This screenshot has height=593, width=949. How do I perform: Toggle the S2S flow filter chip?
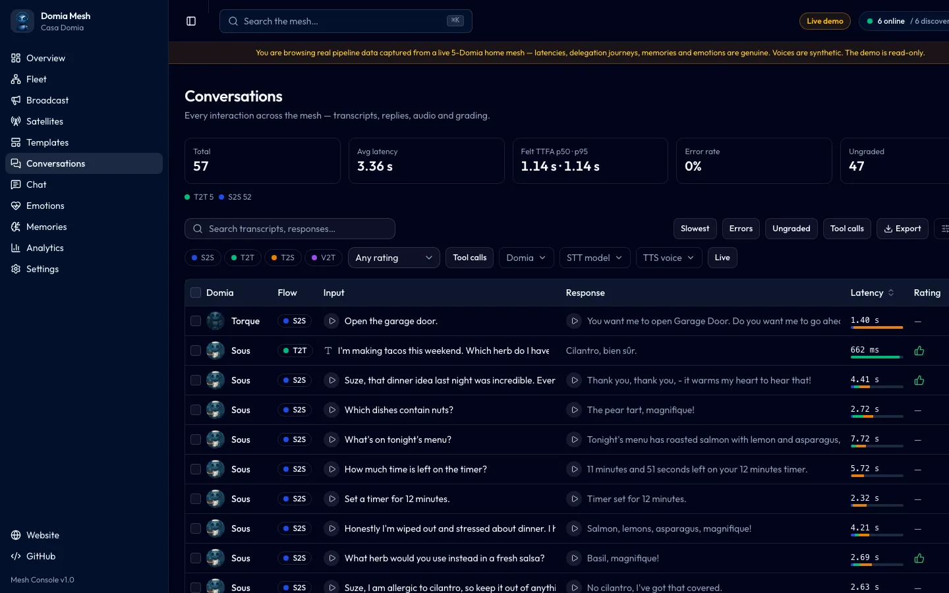pyautogui.click(x=203, y=258)
